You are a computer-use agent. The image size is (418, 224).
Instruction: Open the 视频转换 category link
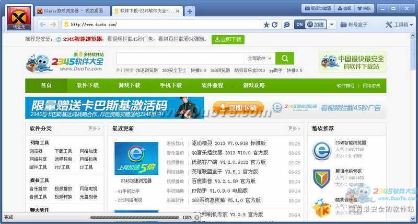[63, 197]
